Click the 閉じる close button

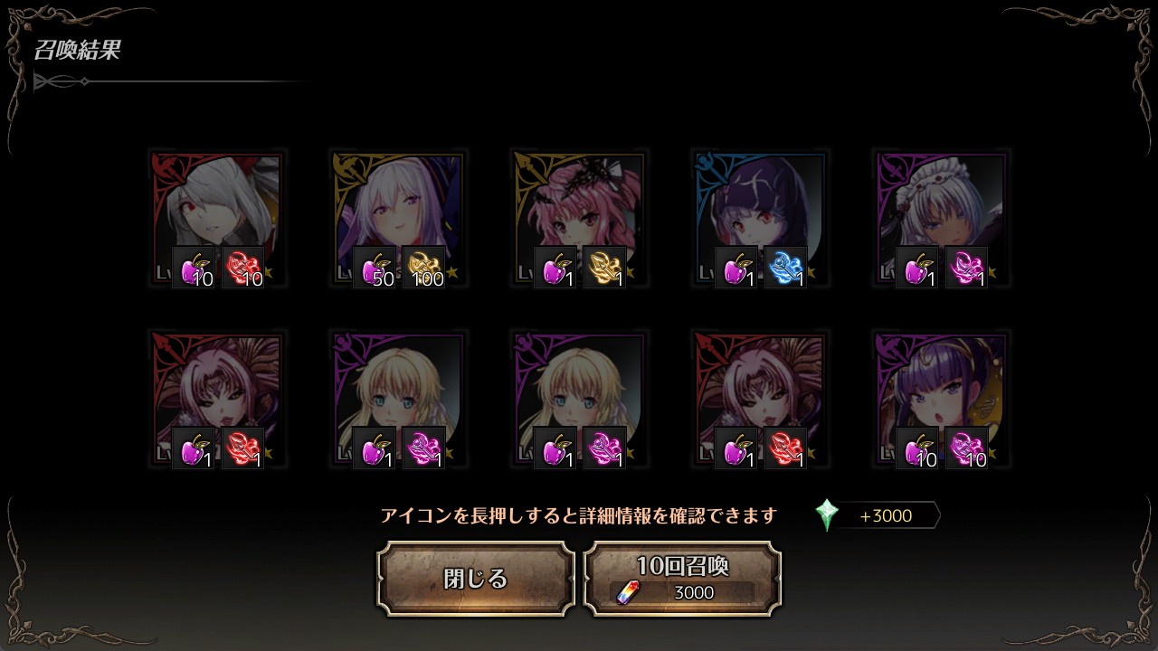[x=476, y=579]
